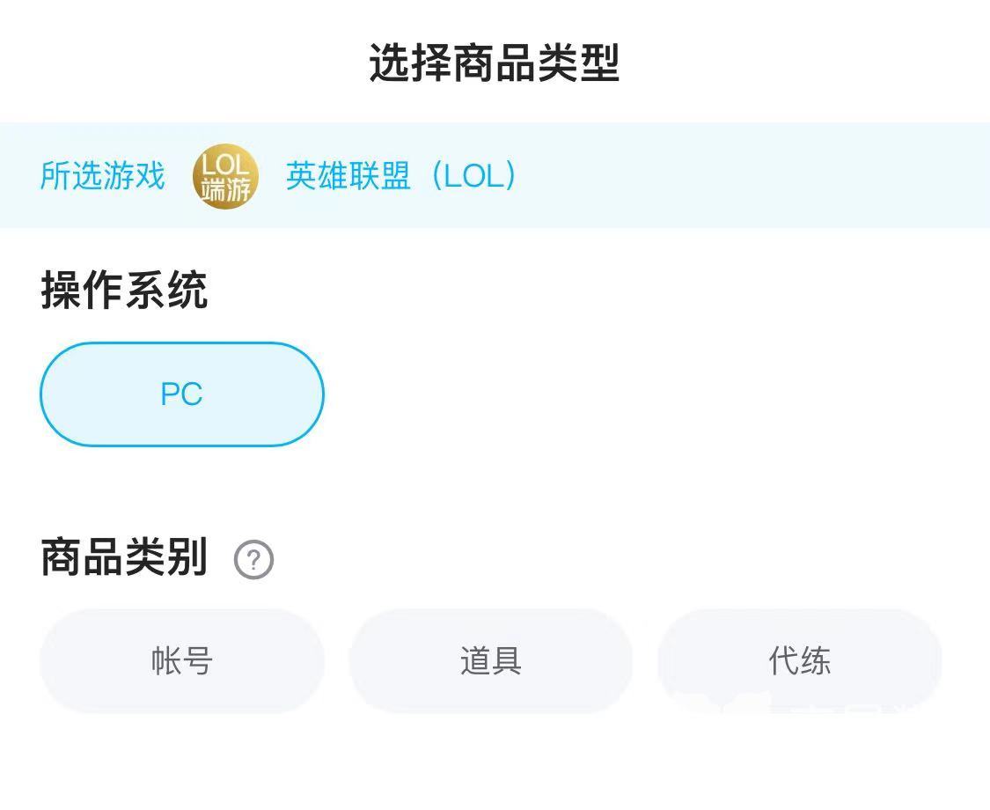The image size is (990, 810).
Task: Click the 操作系统 section heading
Action: (x=124, y=291)
